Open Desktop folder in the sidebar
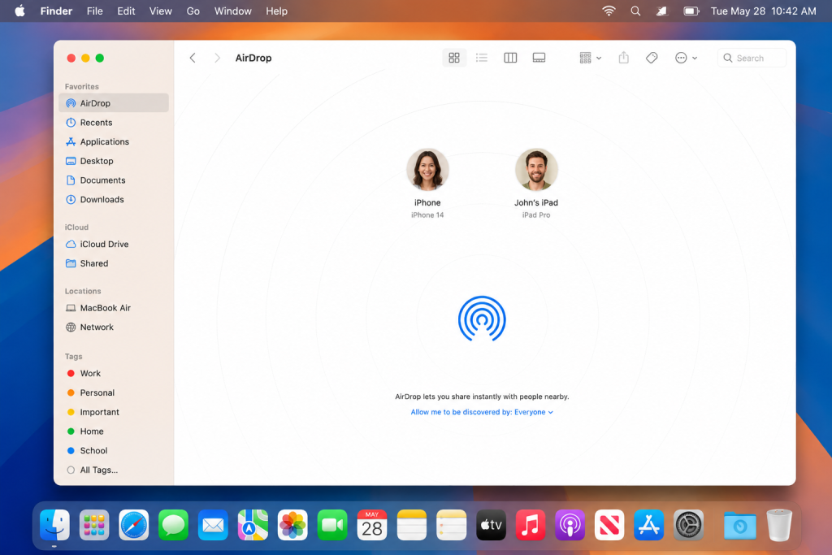Screen dimensions: 832x555 (x=114, y=161)
